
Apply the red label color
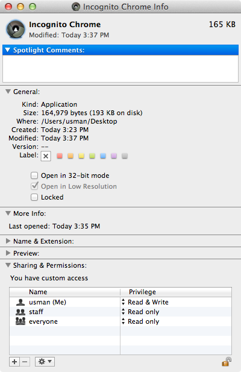[60, 156]
